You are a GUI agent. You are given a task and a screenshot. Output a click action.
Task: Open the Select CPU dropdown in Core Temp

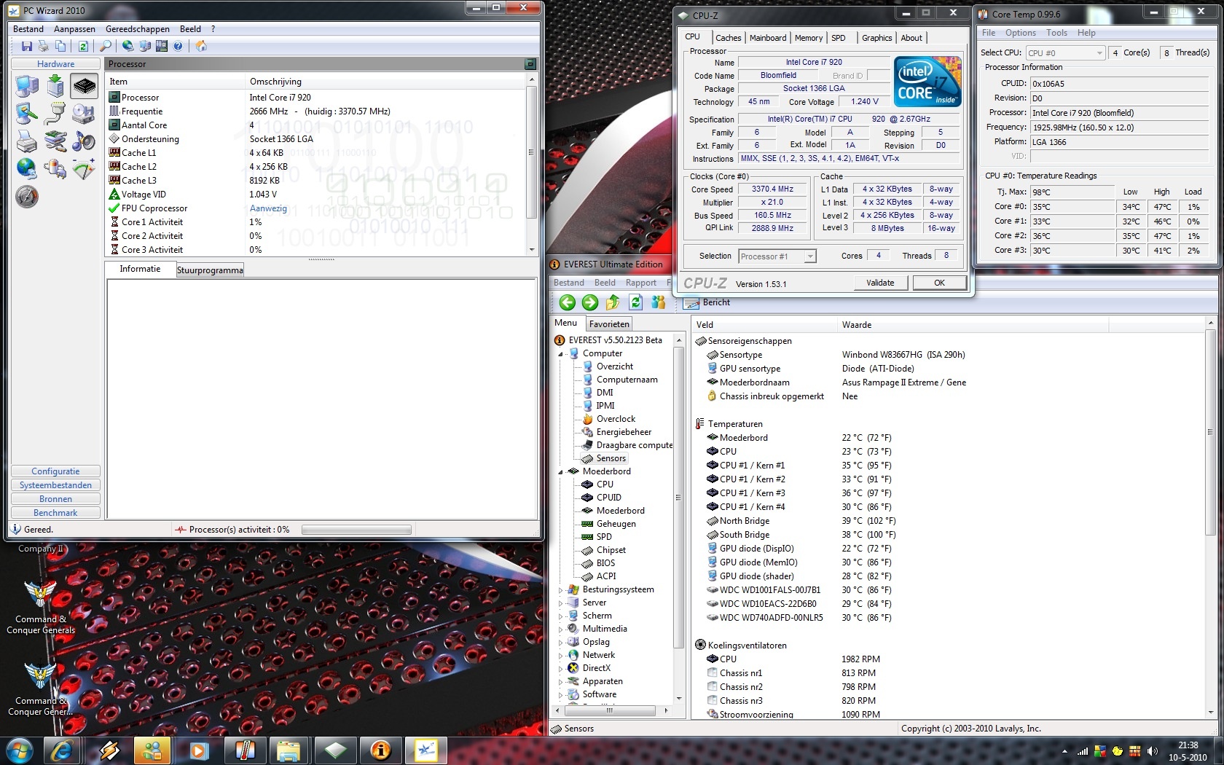point(1099,53)
